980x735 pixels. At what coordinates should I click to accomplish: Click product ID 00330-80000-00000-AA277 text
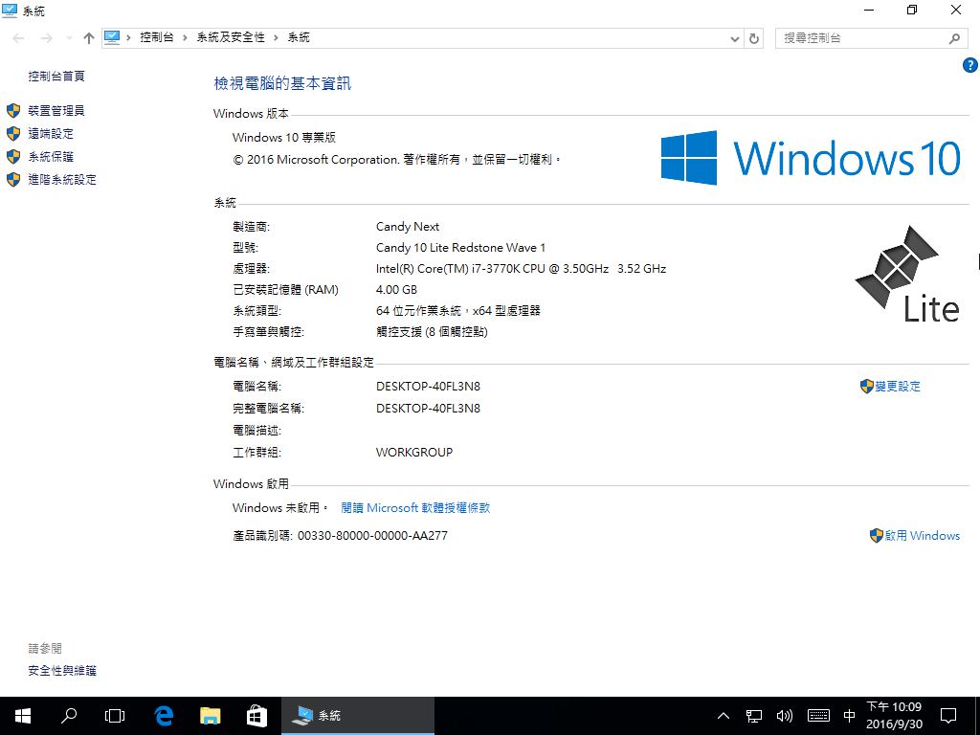372,536
